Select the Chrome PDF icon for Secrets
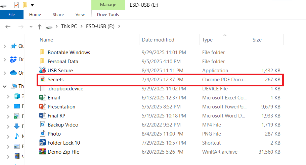 click(x=43, y=79)
